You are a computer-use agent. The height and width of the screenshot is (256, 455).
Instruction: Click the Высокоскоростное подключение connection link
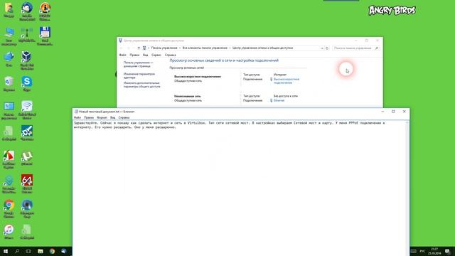(286, 81)
